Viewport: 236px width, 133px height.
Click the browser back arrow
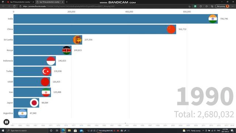pyautogui.click(x=3, y=6)
